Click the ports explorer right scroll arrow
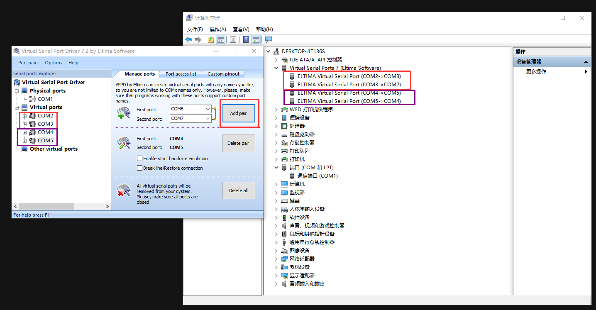Image resolution: width=596 pixels, height=310 pixels. [107, 206]
